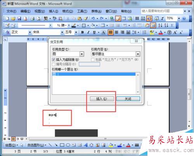Select the rectangle drawing tool
194x156 pixels.
click(x=62, y=145)
